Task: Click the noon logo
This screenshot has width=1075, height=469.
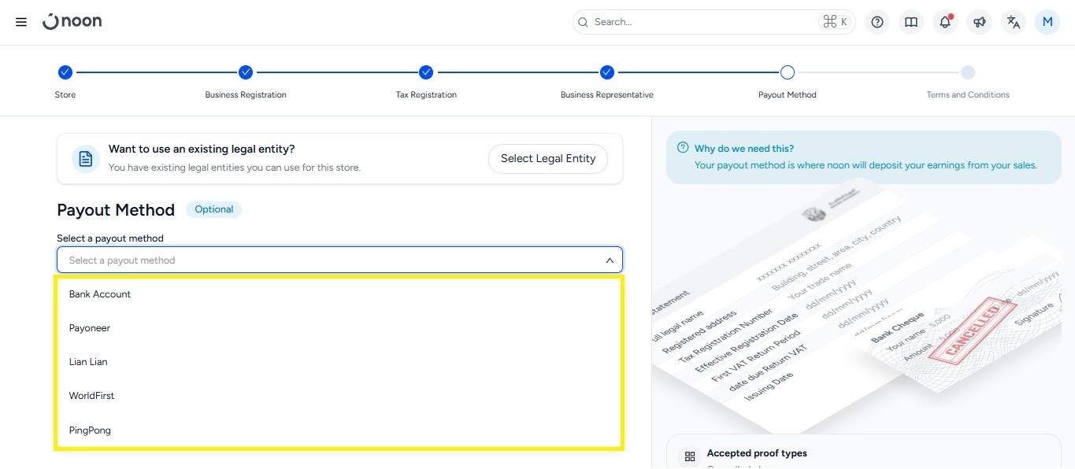Action: tap(72, 21)
